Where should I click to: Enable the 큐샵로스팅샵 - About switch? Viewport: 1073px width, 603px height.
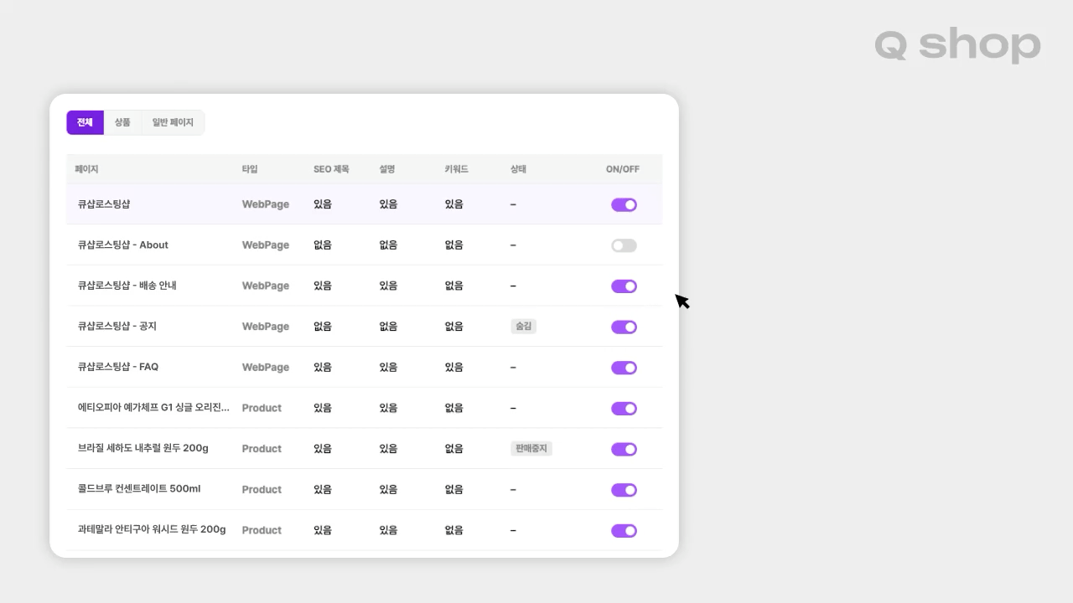(624, 245)
